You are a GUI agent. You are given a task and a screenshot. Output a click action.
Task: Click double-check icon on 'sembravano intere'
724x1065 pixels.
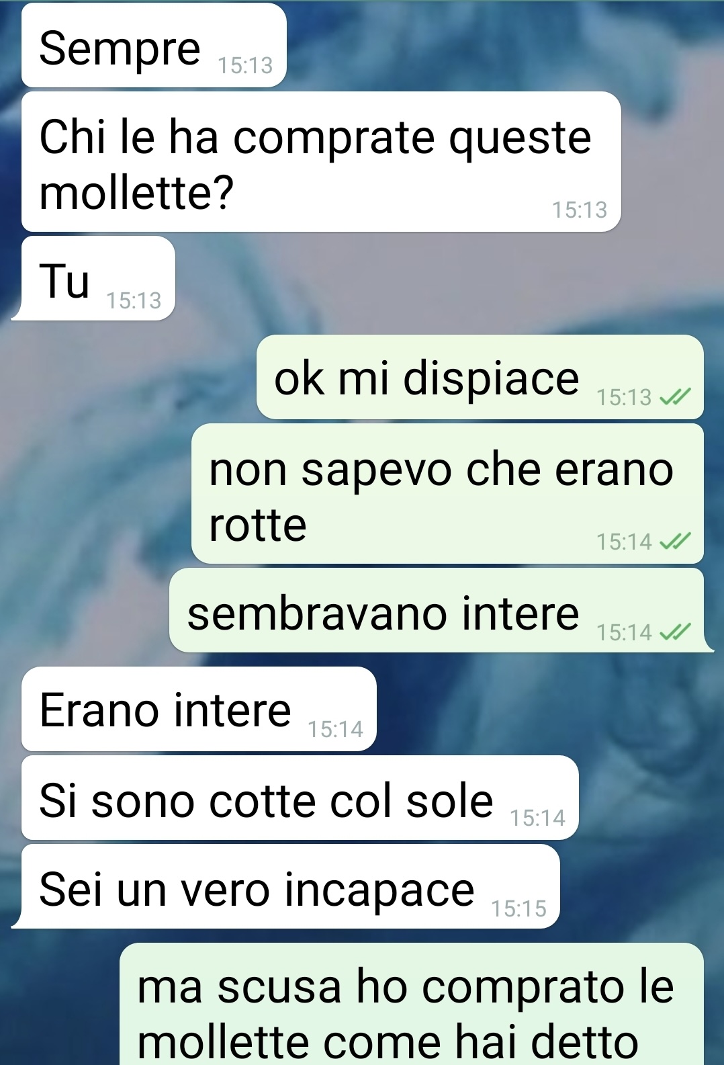click(675, 632)
